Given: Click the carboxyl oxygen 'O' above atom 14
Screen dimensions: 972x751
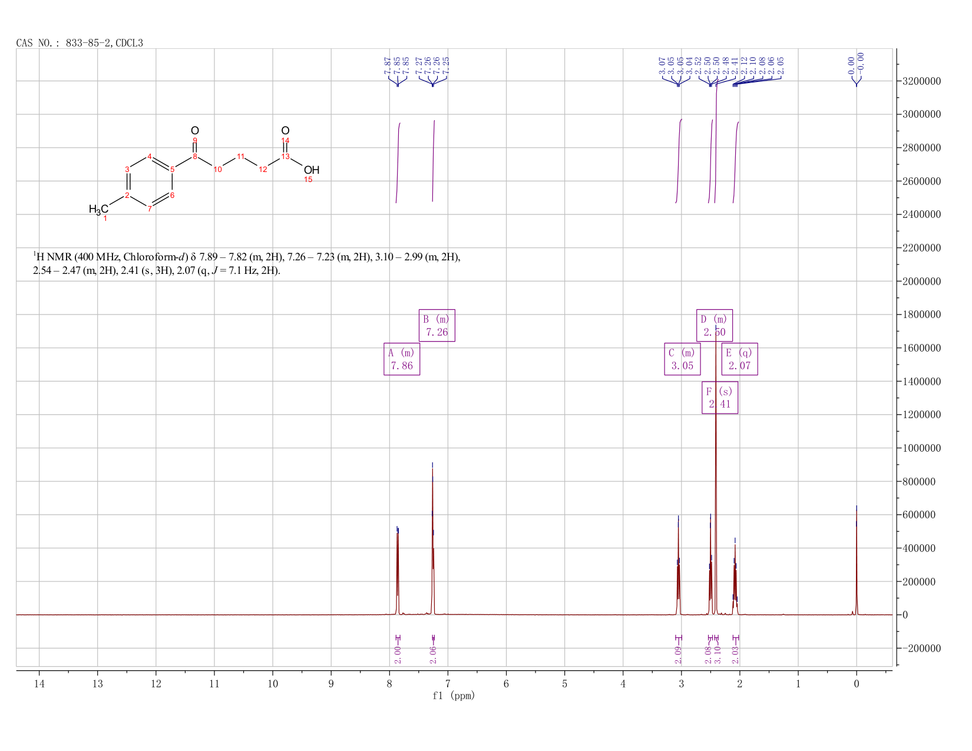Looking at the screenshot, I should (x=285, y=131).
